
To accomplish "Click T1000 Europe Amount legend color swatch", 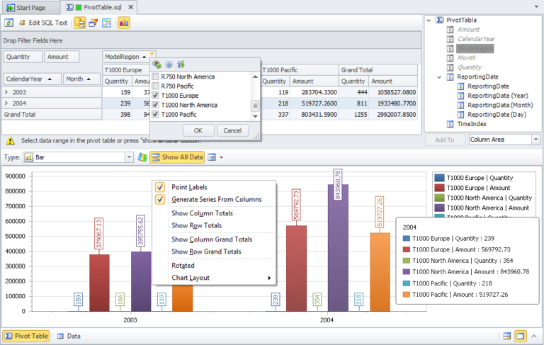I will pos(439,188).
